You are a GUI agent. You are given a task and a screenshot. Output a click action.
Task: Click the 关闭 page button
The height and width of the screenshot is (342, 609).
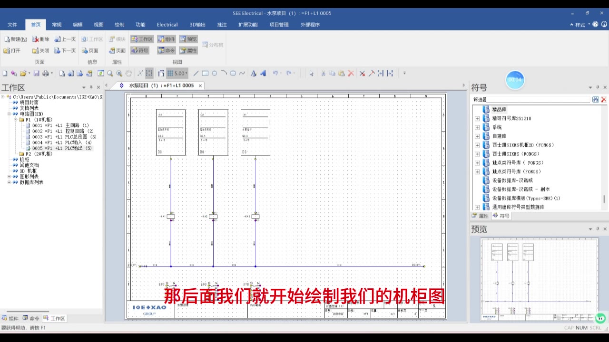(41, 50)
